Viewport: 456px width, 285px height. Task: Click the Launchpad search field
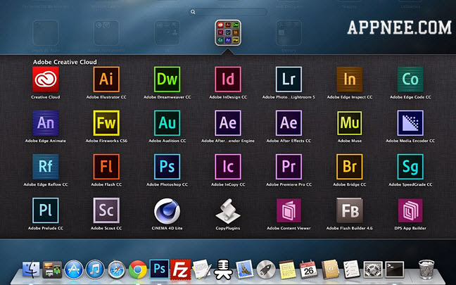[228, 12]
